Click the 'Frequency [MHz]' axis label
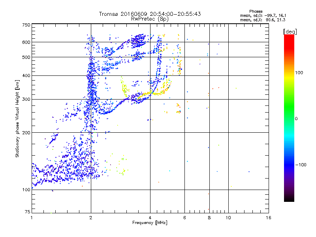This screenshot has width=316, height=237. [150, 223]
